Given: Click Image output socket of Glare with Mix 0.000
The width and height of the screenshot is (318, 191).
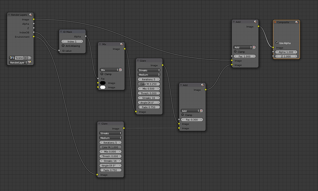Looking at the screenshot, I should coord(124,128).
